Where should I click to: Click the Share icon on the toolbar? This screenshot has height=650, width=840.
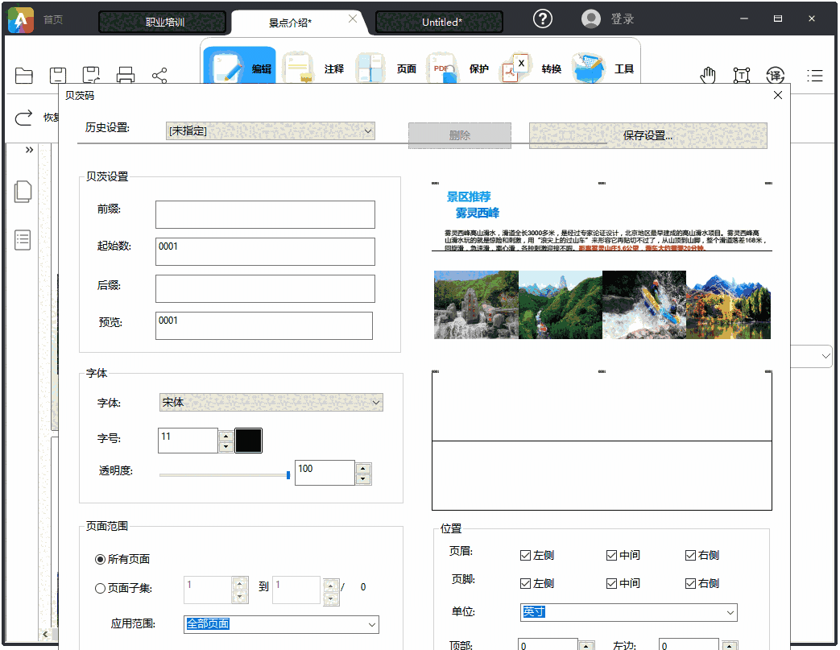coord(159,75)
